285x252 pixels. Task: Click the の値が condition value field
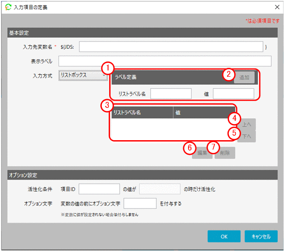[160, 189]
